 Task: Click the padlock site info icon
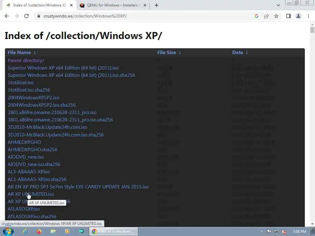tap(39, 16)
